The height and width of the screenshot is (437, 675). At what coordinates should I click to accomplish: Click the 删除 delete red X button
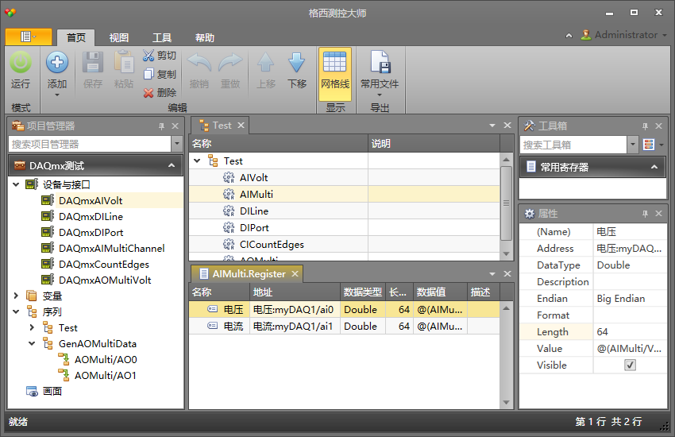click(x=160, y=93)
